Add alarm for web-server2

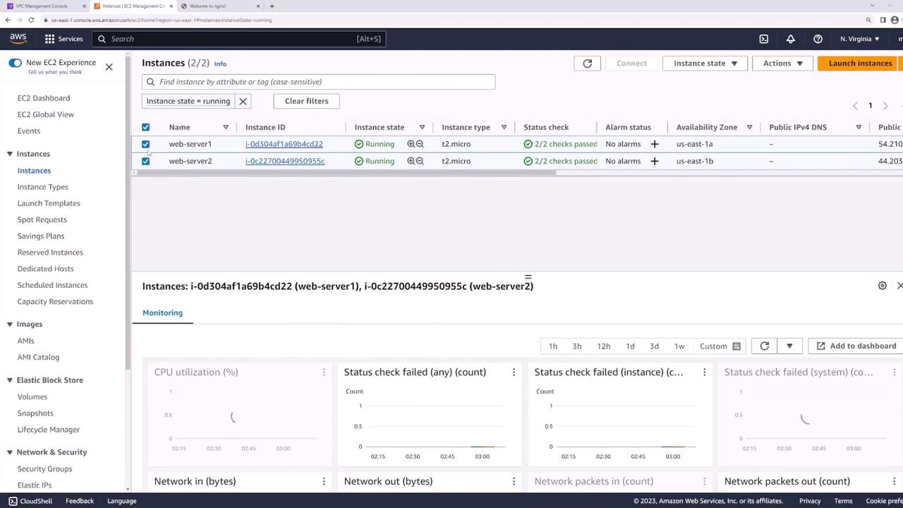(654, 161)
